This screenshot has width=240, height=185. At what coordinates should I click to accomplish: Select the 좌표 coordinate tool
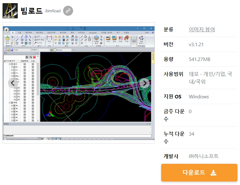(x=120, y=39)
